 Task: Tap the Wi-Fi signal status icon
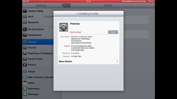point(28,1)
